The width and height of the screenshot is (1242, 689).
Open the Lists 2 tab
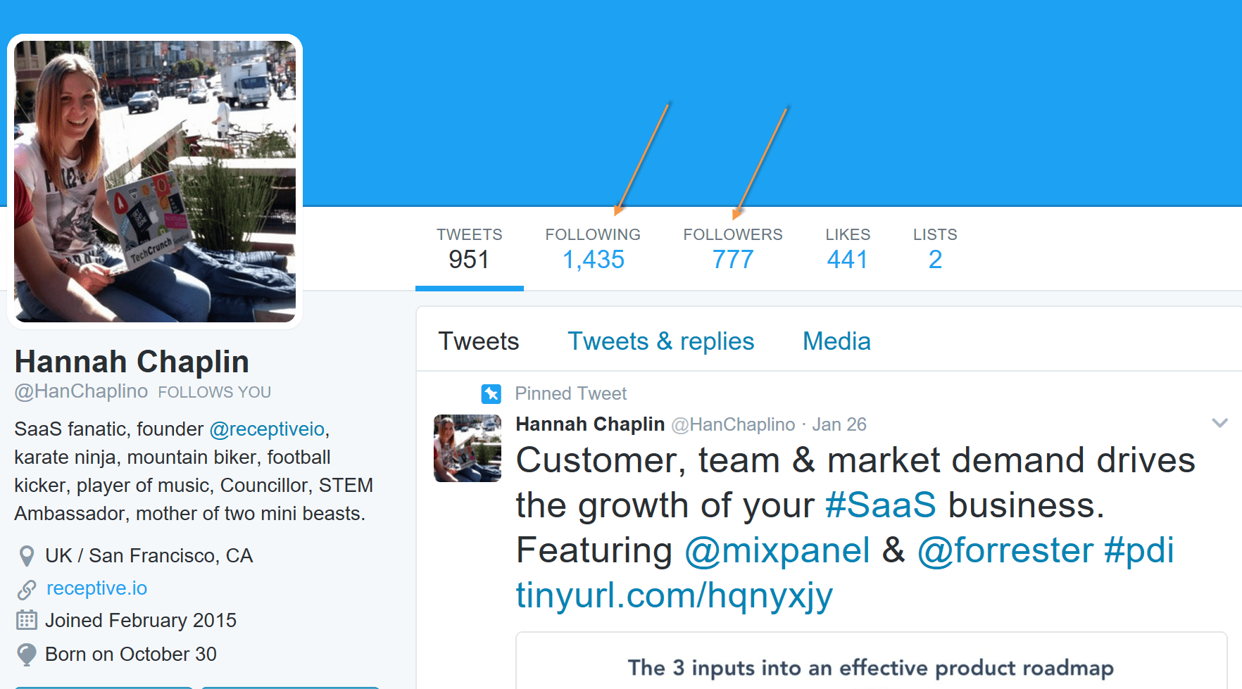click(935, 249)
